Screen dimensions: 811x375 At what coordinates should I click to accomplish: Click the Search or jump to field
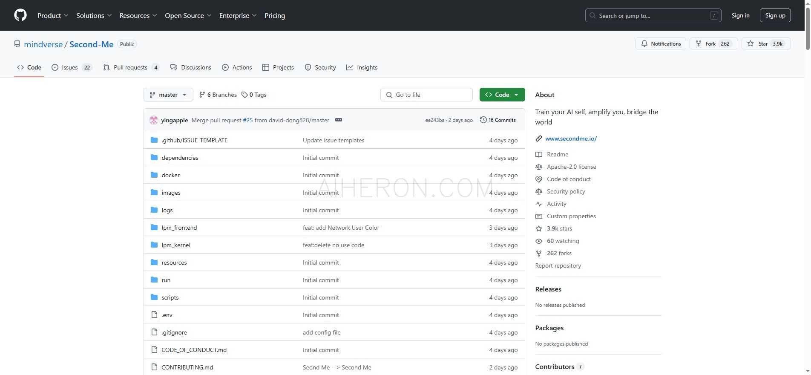pyautogui.click(x=653, y=15)
